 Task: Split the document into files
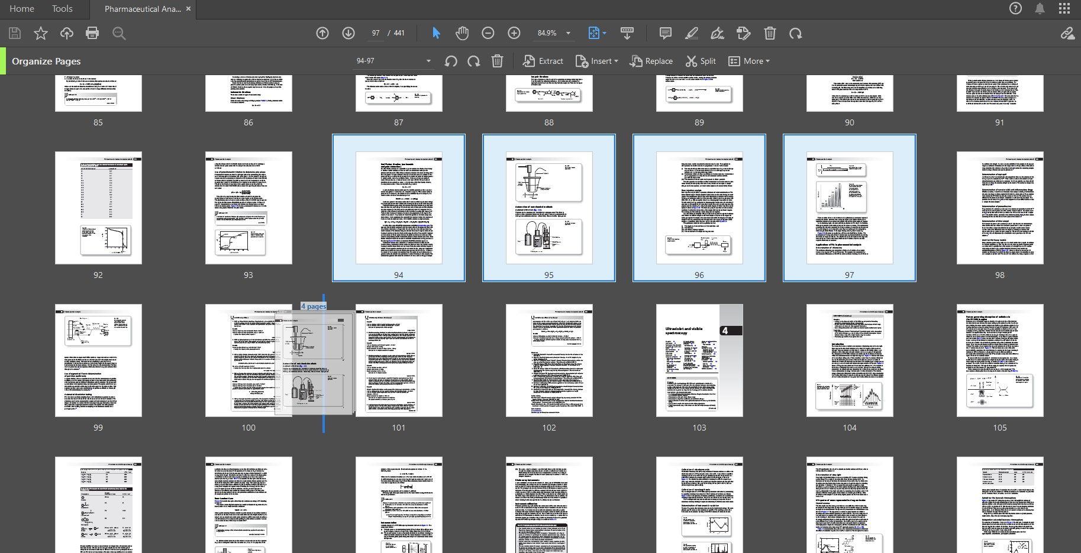(700, 61)
